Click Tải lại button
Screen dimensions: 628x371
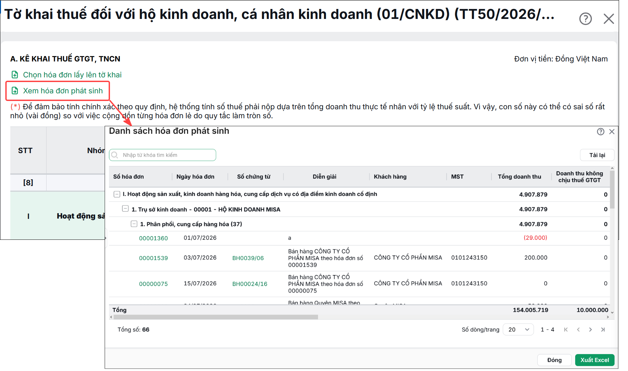pyautogui.click(x=597, y=155)
